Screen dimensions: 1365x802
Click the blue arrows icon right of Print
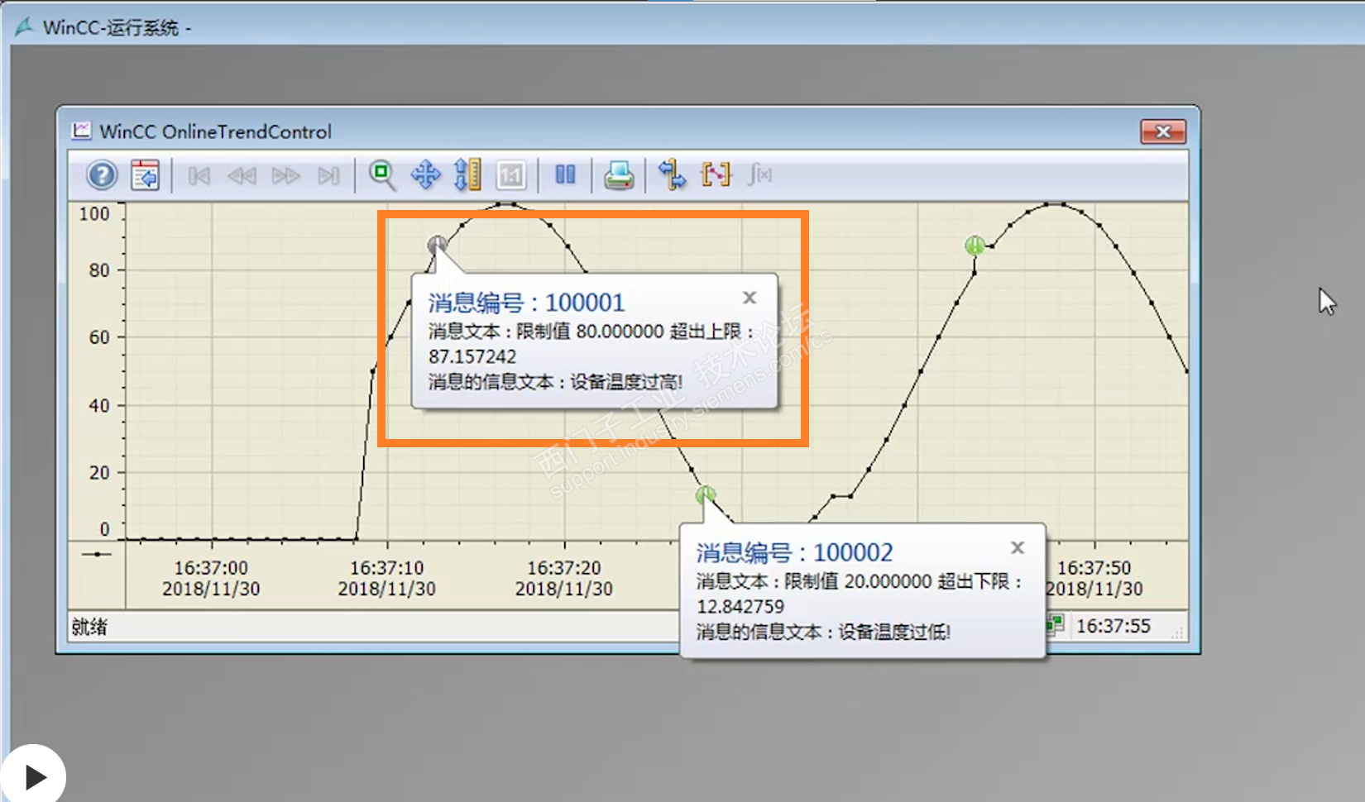pos(672,175)
